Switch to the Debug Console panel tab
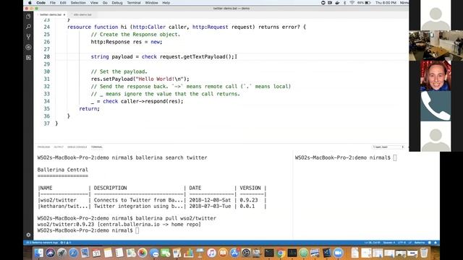 coord(77,147)
